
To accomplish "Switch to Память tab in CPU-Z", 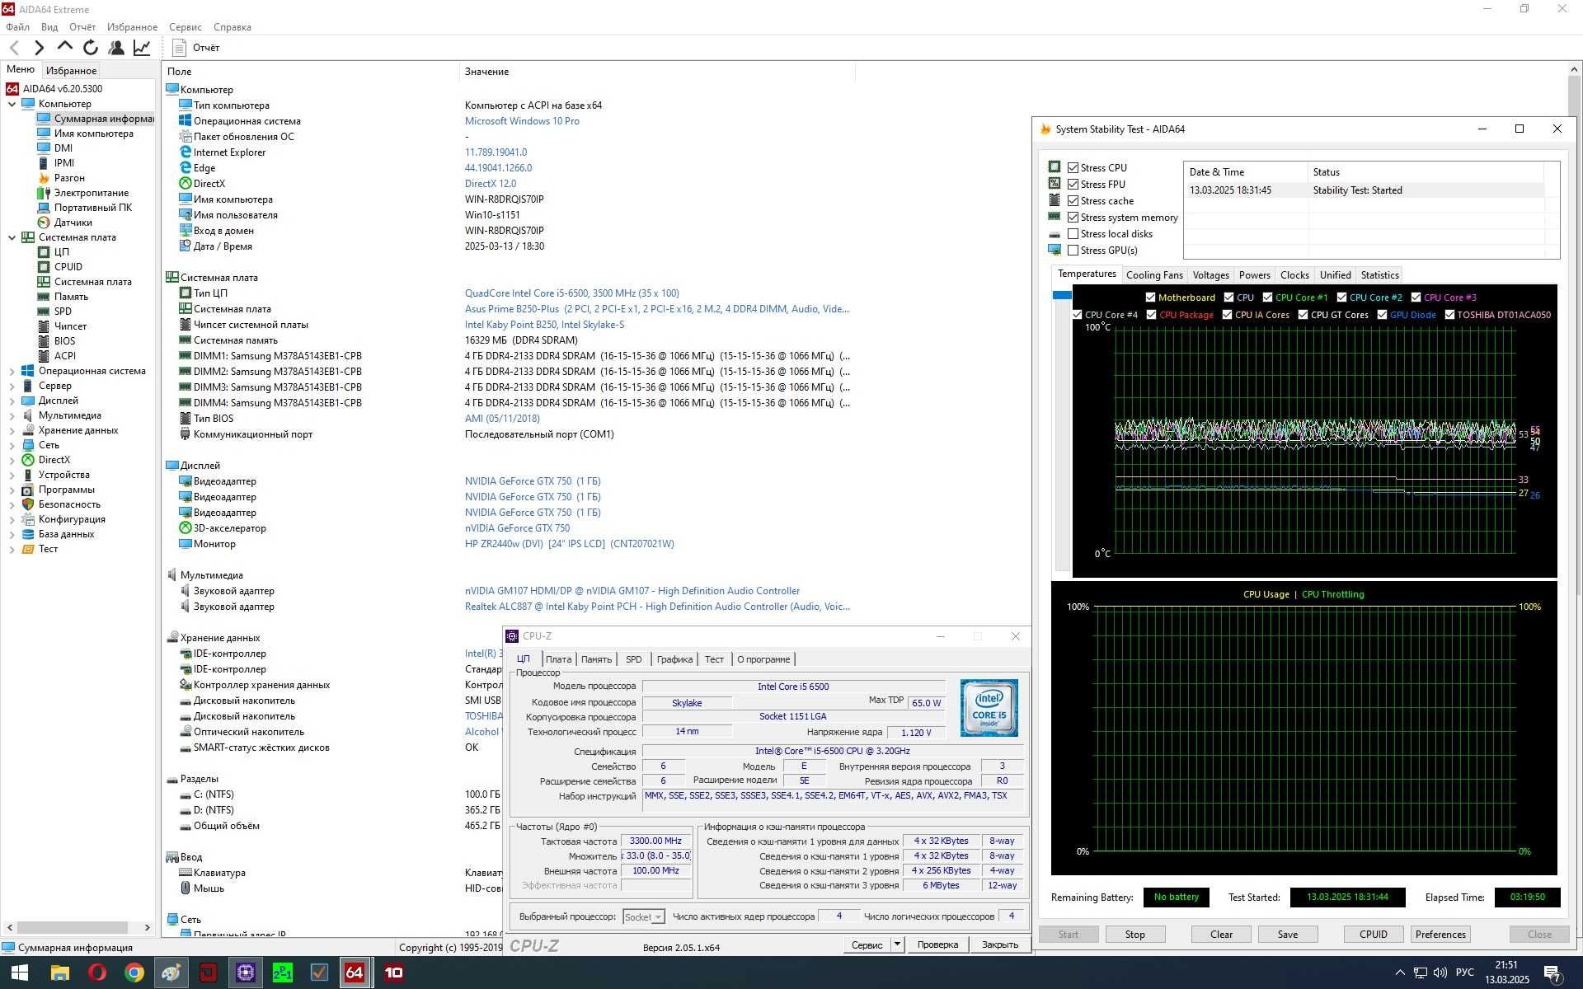I will [x=596, y=659].
